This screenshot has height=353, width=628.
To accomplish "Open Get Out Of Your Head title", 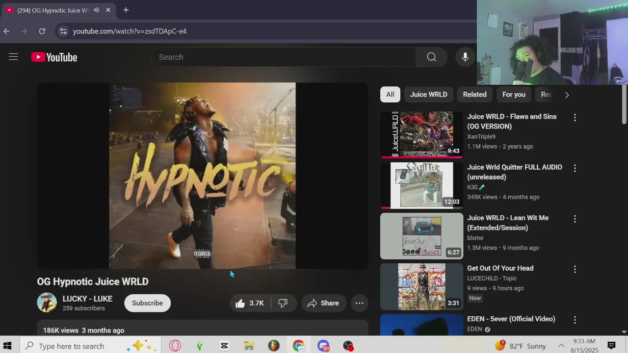I will (500, 268).
